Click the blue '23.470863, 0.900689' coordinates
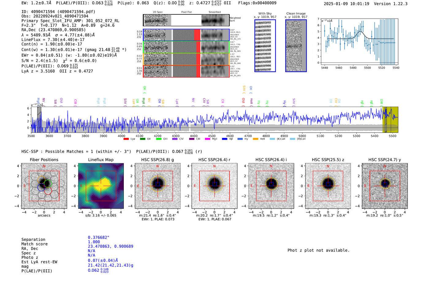The height and width of the screenshot is (292, 429). [110, 246]
